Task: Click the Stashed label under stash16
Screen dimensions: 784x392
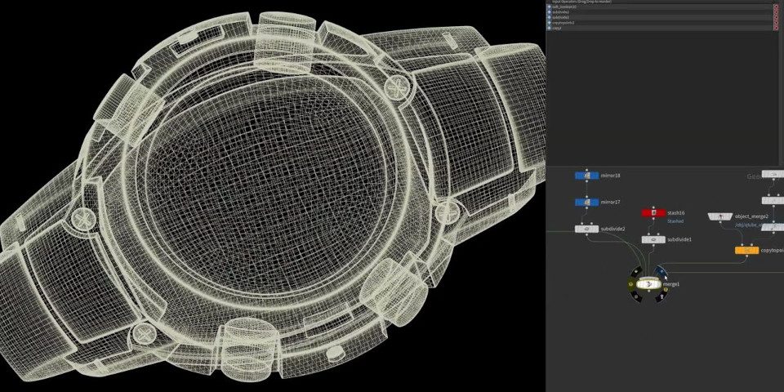Action: [675, 220]
